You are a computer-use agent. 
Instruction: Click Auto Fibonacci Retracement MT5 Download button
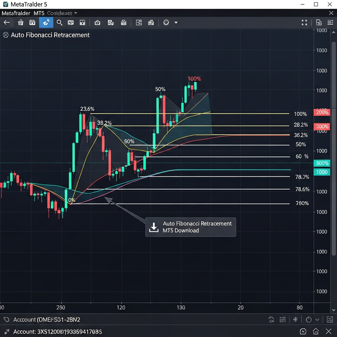[x=191, y=227]
